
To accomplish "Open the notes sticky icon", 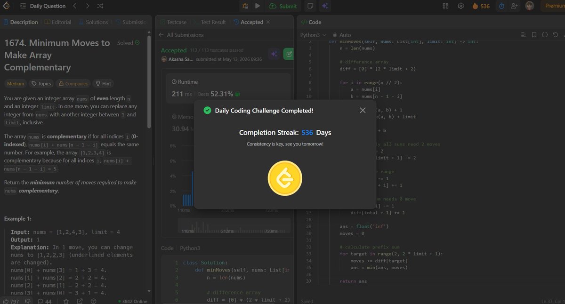I will tap(310, 6).
